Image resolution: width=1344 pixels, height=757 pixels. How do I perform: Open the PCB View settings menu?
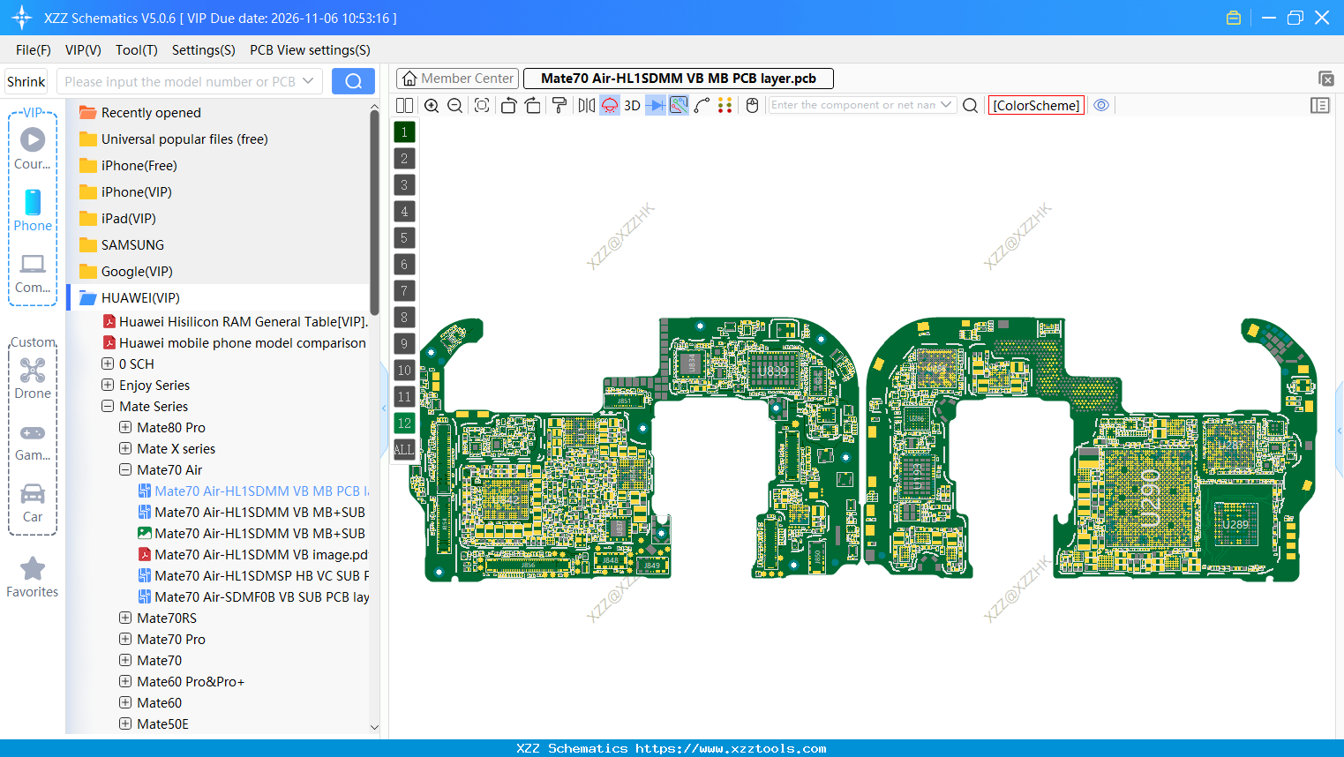click(x=310, y=50)
